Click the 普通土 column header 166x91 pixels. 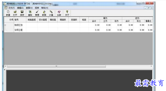tap(148, 21)
